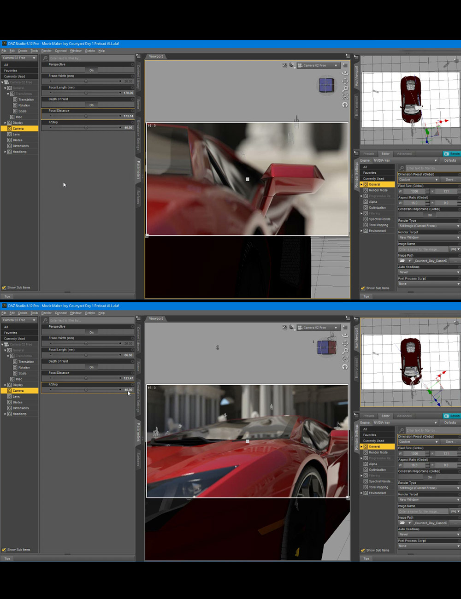Toggle Perspective off for Camera 02 Free
Screen dimensions: 461x599
coord(91,70)
